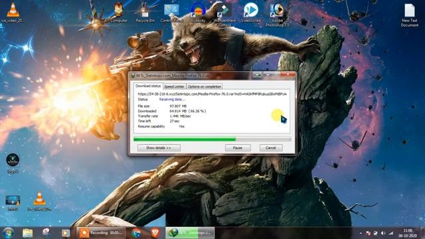This screenshot has width=425, height=239.
Task: Launch Audacity from the desktop
Action: pyautogui.click(x=198, y=12)
